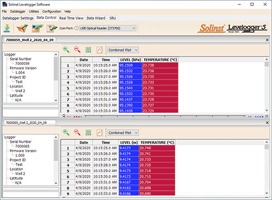Click scroll down arrow of upper data table
Viewport: 272px width, 200px height.
pos(267,110)
